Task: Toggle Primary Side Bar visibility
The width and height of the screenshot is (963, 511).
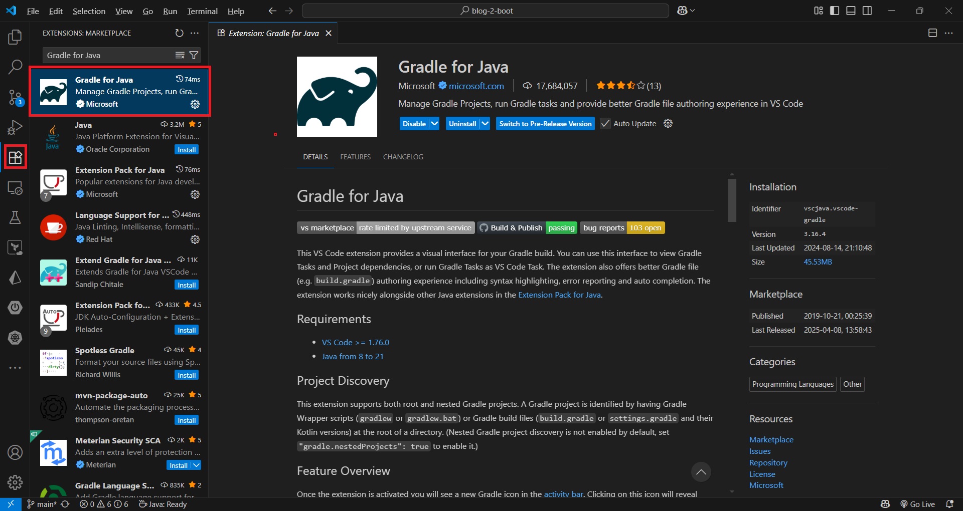Action: click(835, 11)
